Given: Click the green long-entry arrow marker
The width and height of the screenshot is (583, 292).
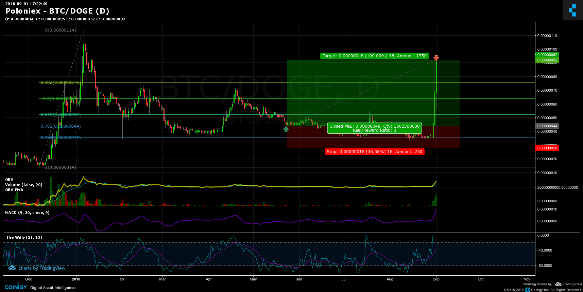Looking at the screenshot, I should click(x=286, y=129).
